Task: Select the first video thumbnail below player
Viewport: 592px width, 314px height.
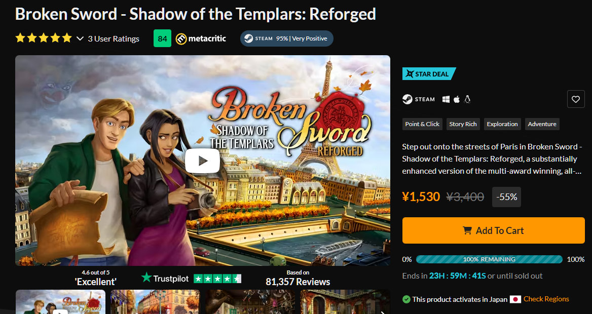Action: [61, 301]
